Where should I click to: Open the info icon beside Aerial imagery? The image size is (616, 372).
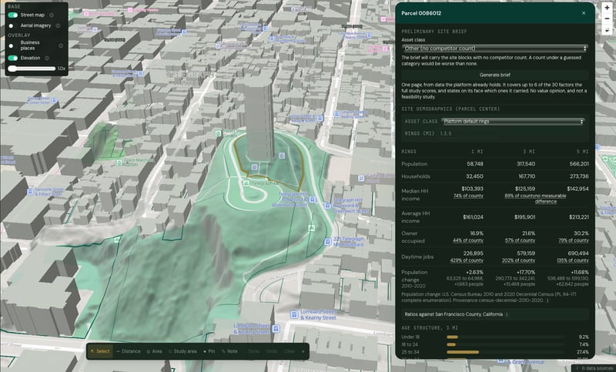pyautogui.click(x=58, y=25)
